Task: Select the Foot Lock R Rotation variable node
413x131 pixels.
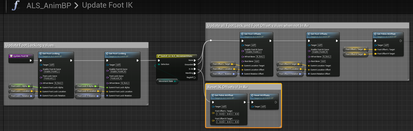Action: (87, 96)
